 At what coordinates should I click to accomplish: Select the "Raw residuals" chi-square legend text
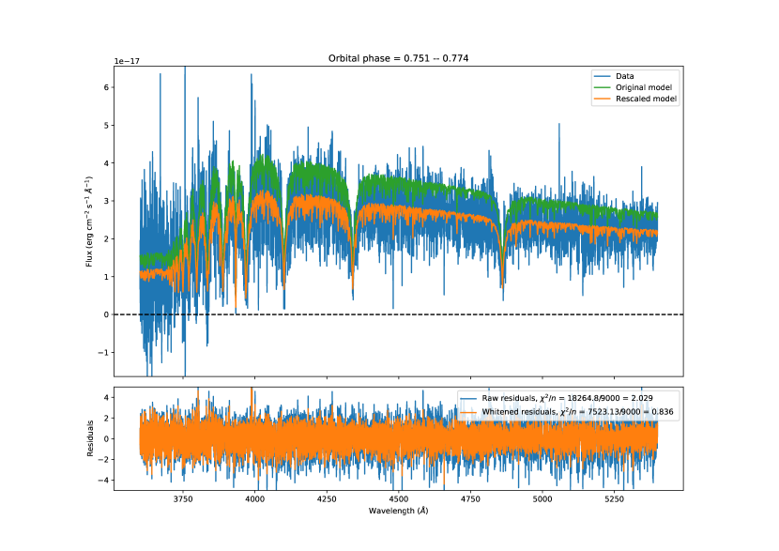coord(568,399)
